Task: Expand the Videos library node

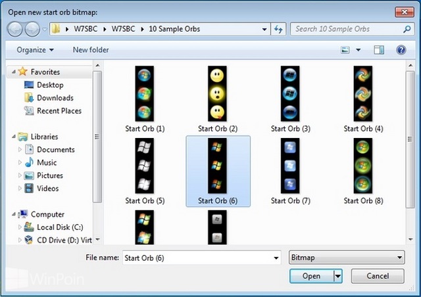Action: coord(20,189)
